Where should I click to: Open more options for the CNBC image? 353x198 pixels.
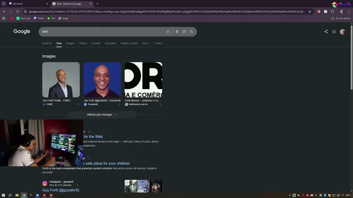[78, 105]
